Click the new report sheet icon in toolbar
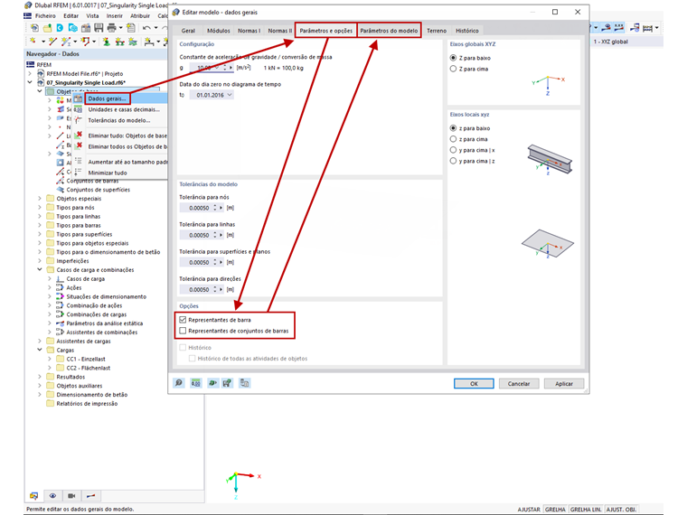687x515 pixels. 130,28
